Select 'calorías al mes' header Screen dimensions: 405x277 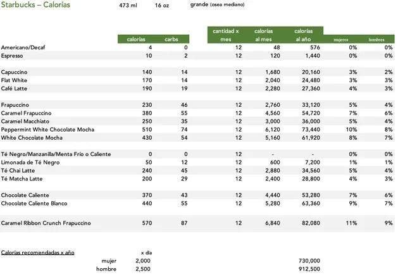click(263, 35)
